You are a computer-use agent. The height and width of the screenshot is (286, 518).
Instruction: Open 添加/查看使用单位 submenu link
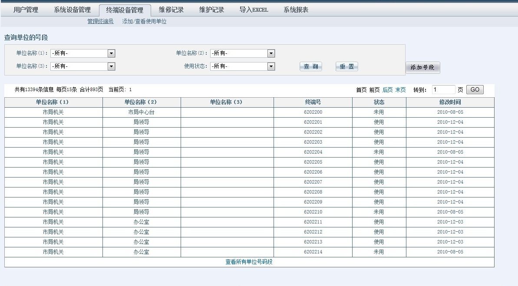(x=144, y=21)
